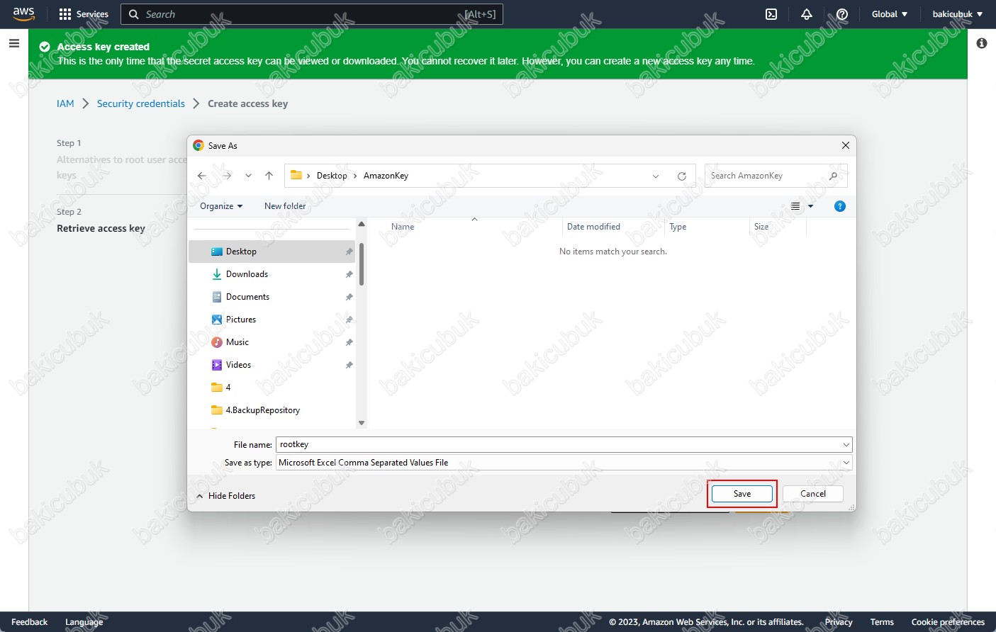The width and height of the screenshot is (996, 632).
Task: Open the Global region selector
Action: [890, 14]
